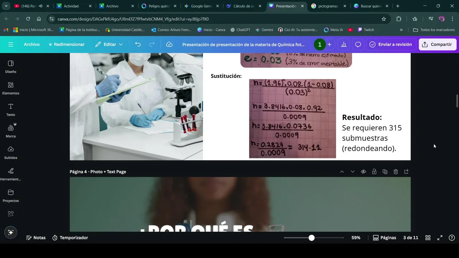This screenshot has width=459, height=258.
Task: Click the browser address bar URL
Action: [133, 19]
